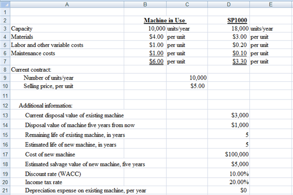Screen dimensions: 293x195
Task: Click the 'SP1000' heading cell
Action: pos(237,20)
